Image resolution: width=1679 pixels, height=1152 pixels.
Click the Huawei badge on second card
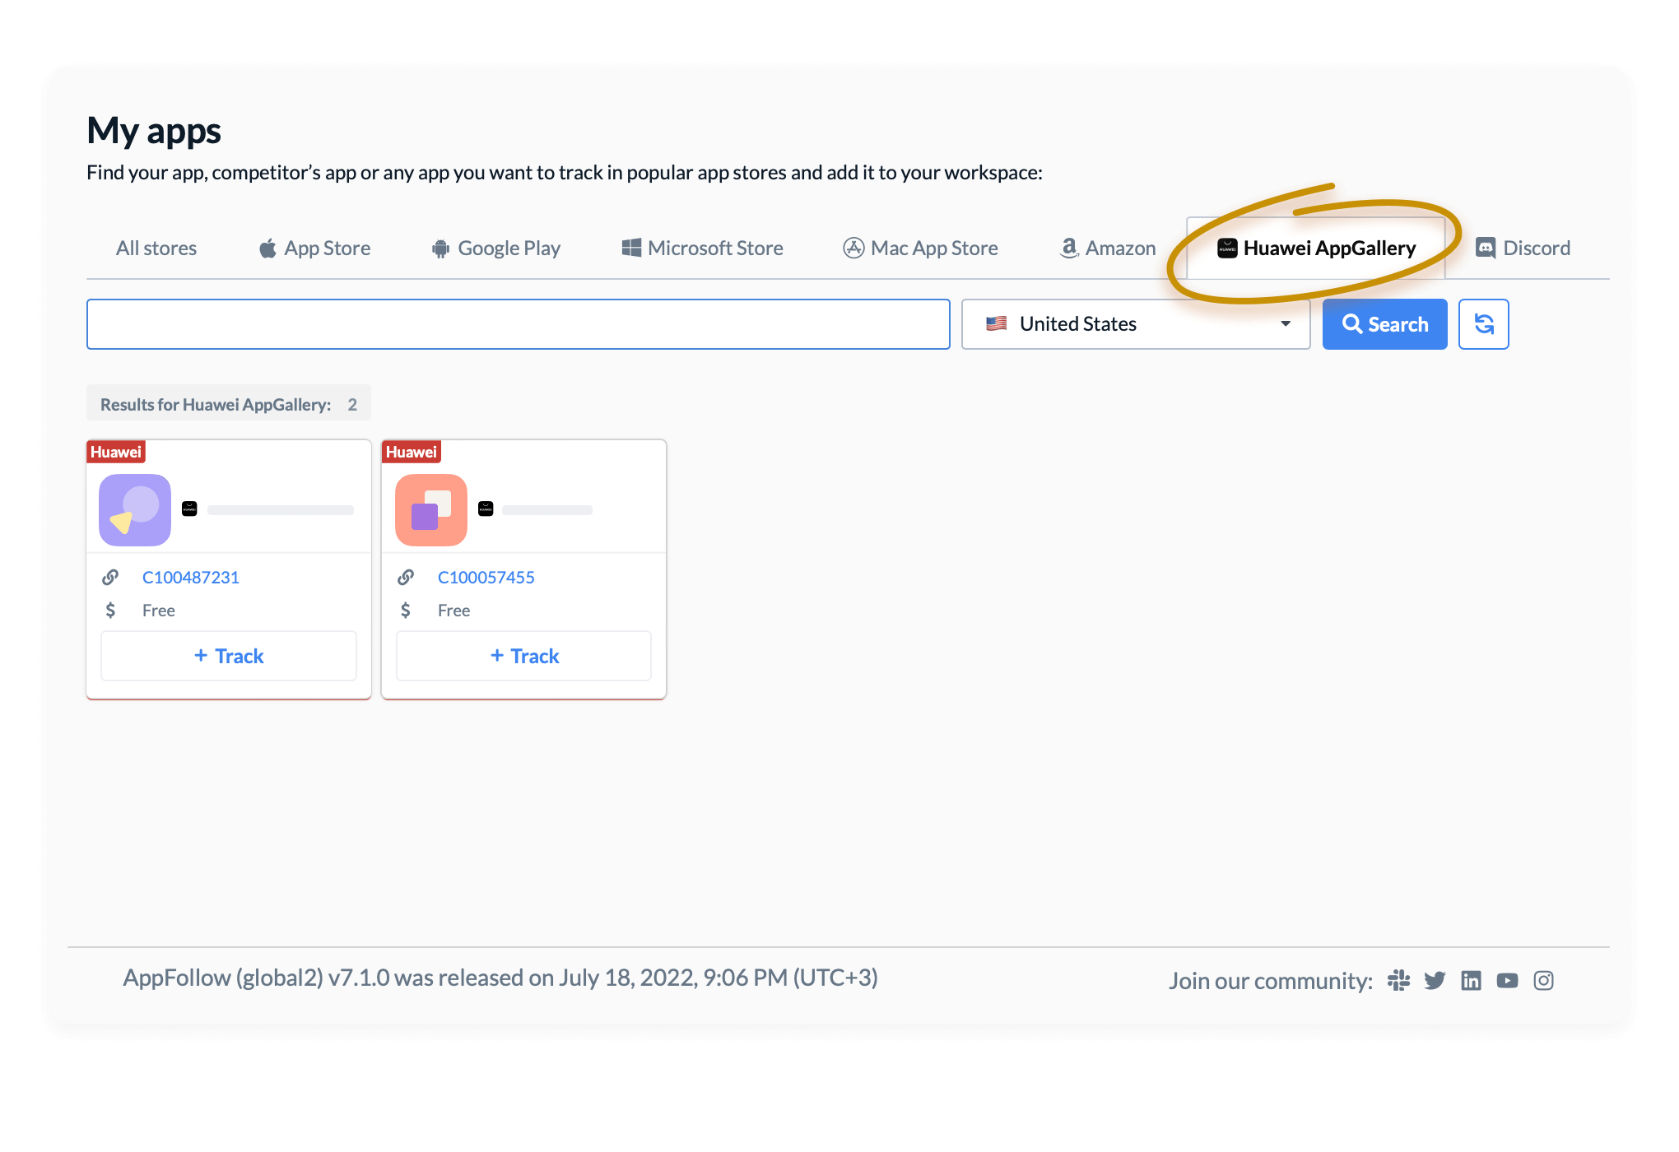(412, 452)
